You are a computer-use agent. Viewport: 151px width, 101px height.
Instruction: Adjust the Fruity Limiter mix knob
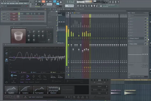[145, 44]
